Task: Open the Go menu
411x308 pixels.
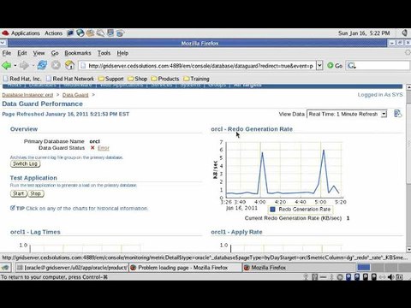Action: [x=55, y=53]
